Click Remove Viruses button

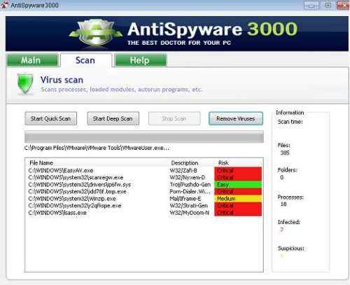pyautogui.click(x=236, y=118)
